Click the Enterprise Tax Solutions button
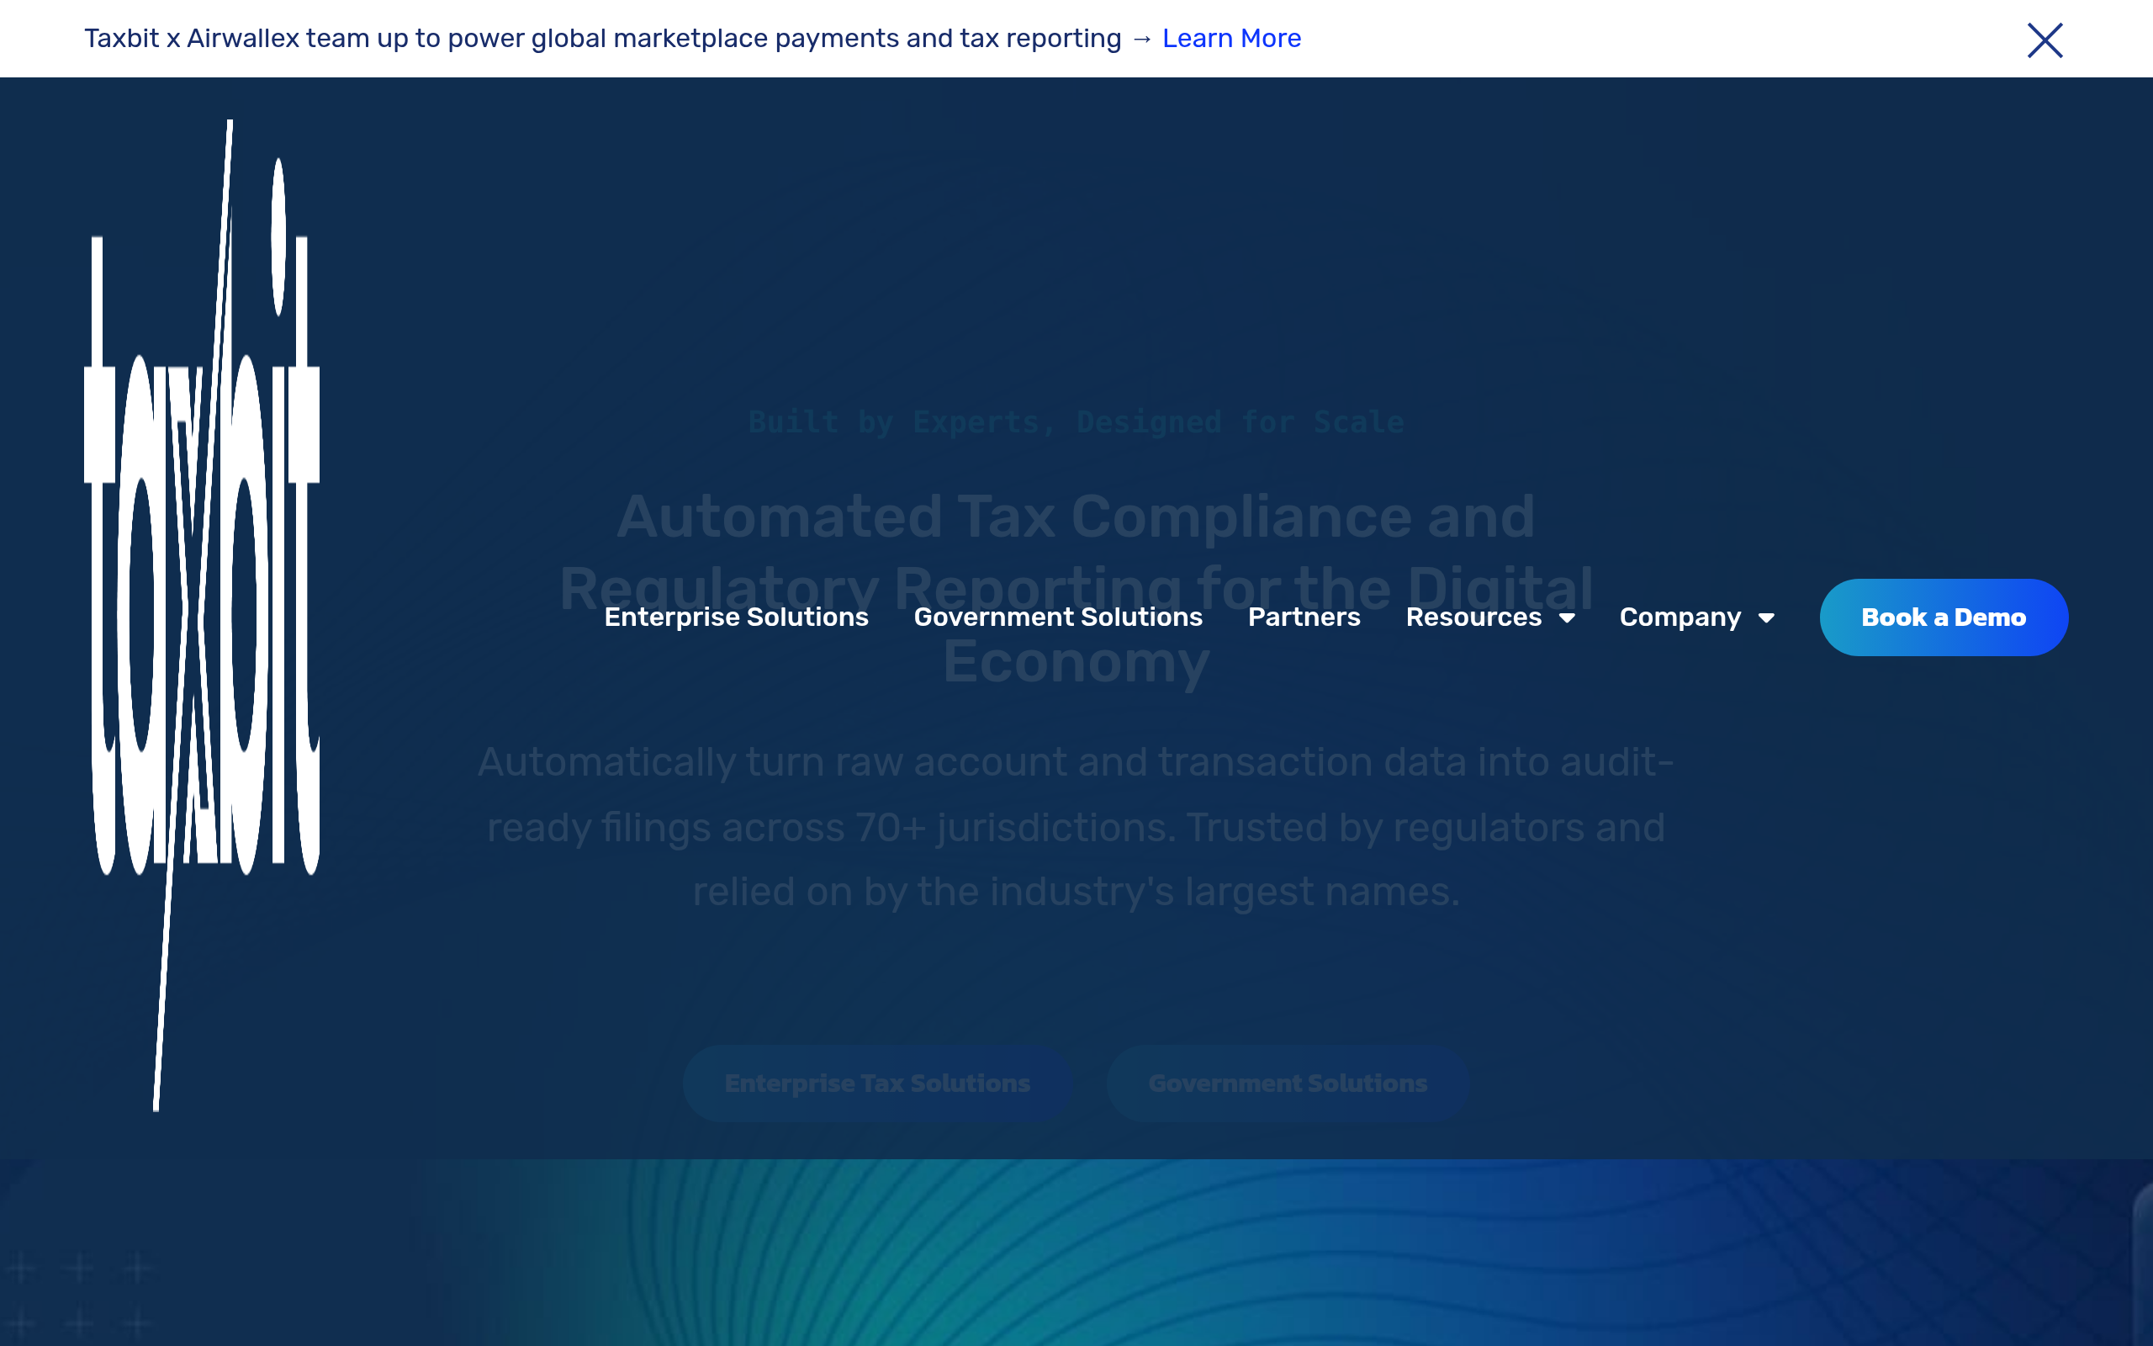Screen dimensions: 2153x1346 pos(877,1083)
